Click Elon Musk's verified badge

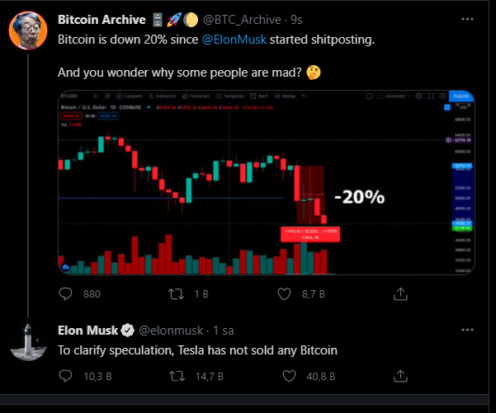(128, 331)
